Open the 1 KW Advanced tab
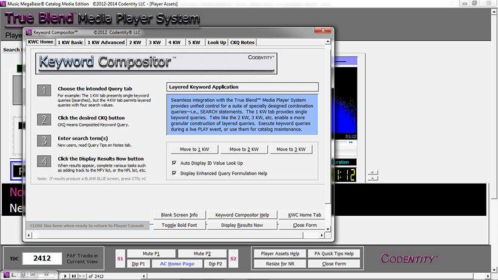The image size is (498, 280). 106,42
